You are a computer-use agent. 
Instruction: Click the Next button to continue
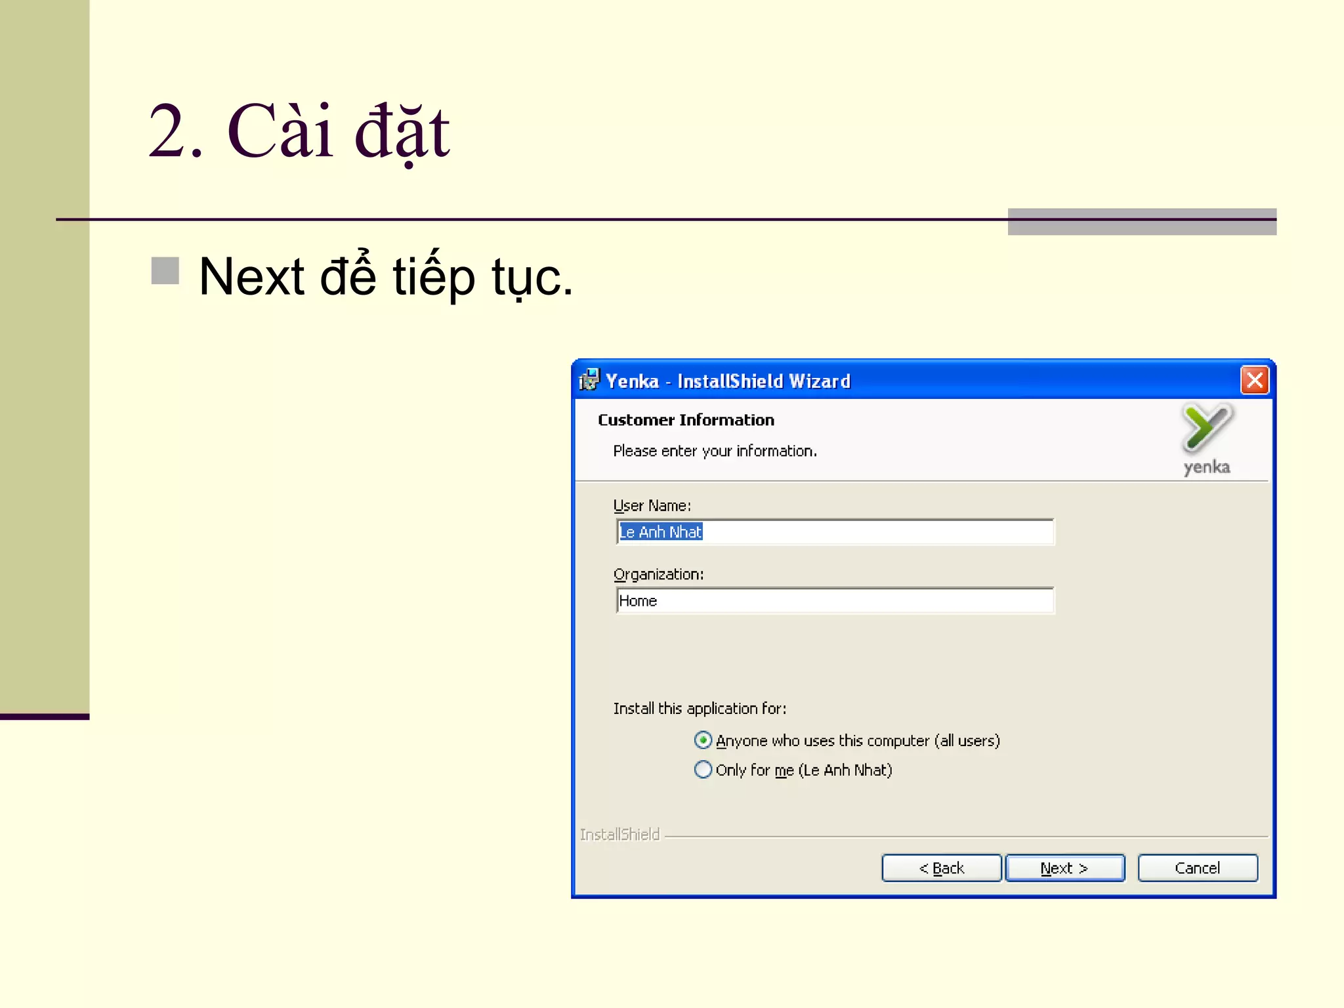[1064, 868]
